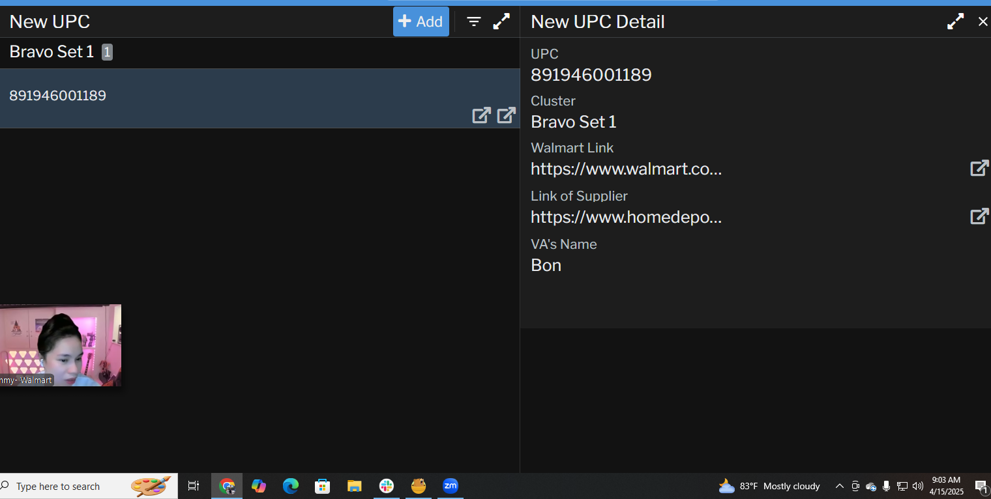
Task: Open second external link icon in UPC row
Action: [507, 115]
